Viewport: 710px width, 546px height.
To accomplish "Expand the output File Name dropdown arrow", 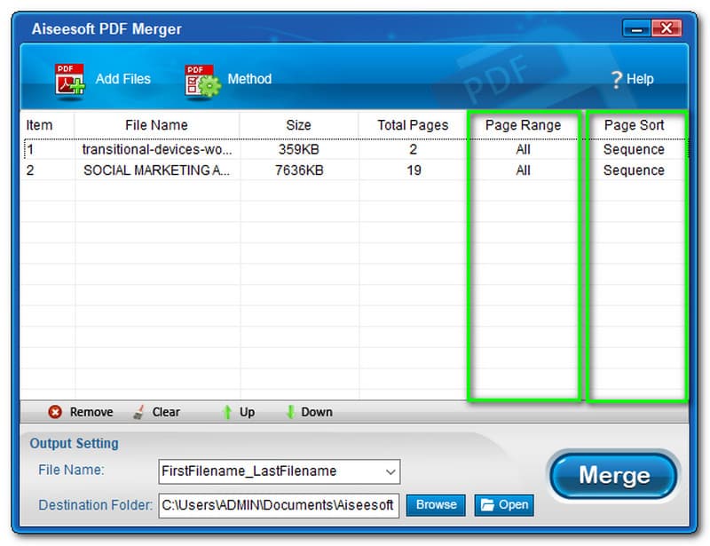I will pyautogui.click(x=390, y=471).
